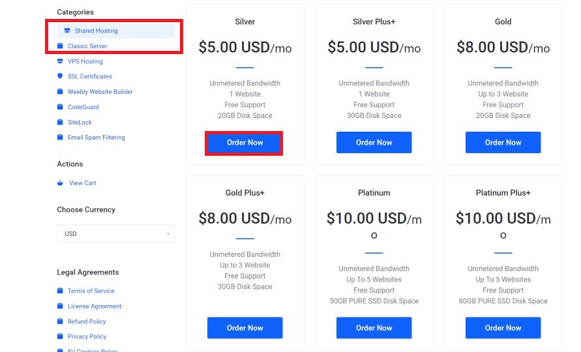Screen dimensions: 581x352
Task: Open the Refund Policy link
Action: (87, 321)
